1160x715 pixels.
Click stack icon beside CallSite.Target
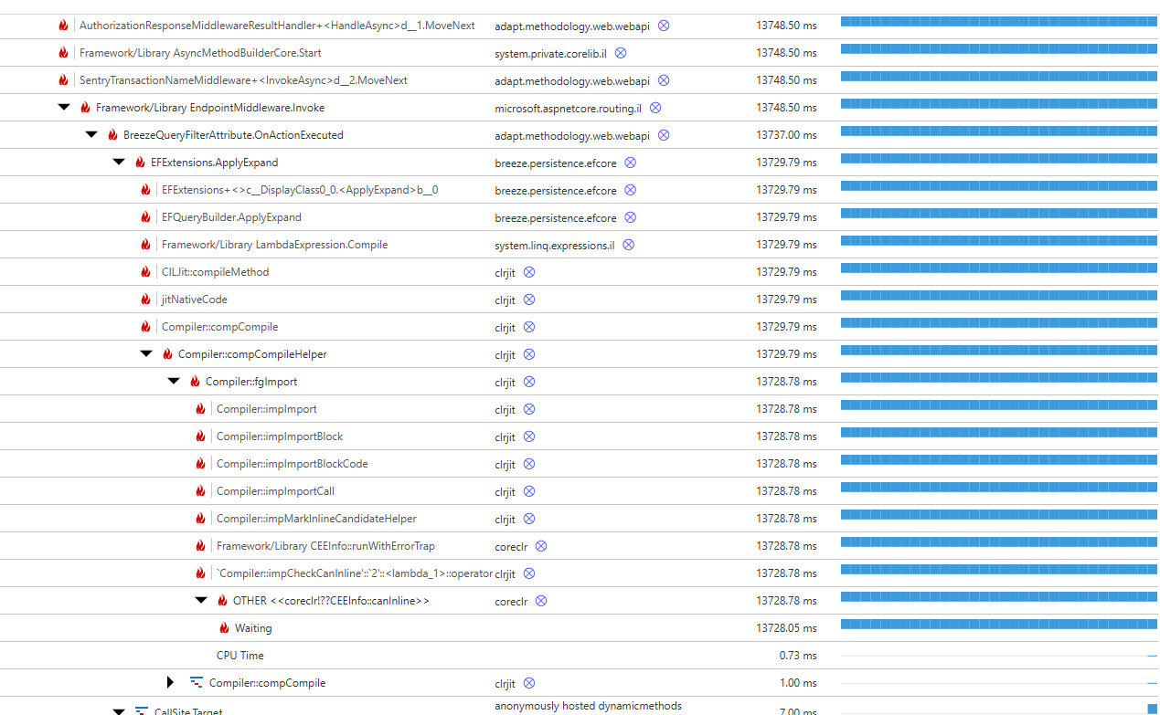141,711
